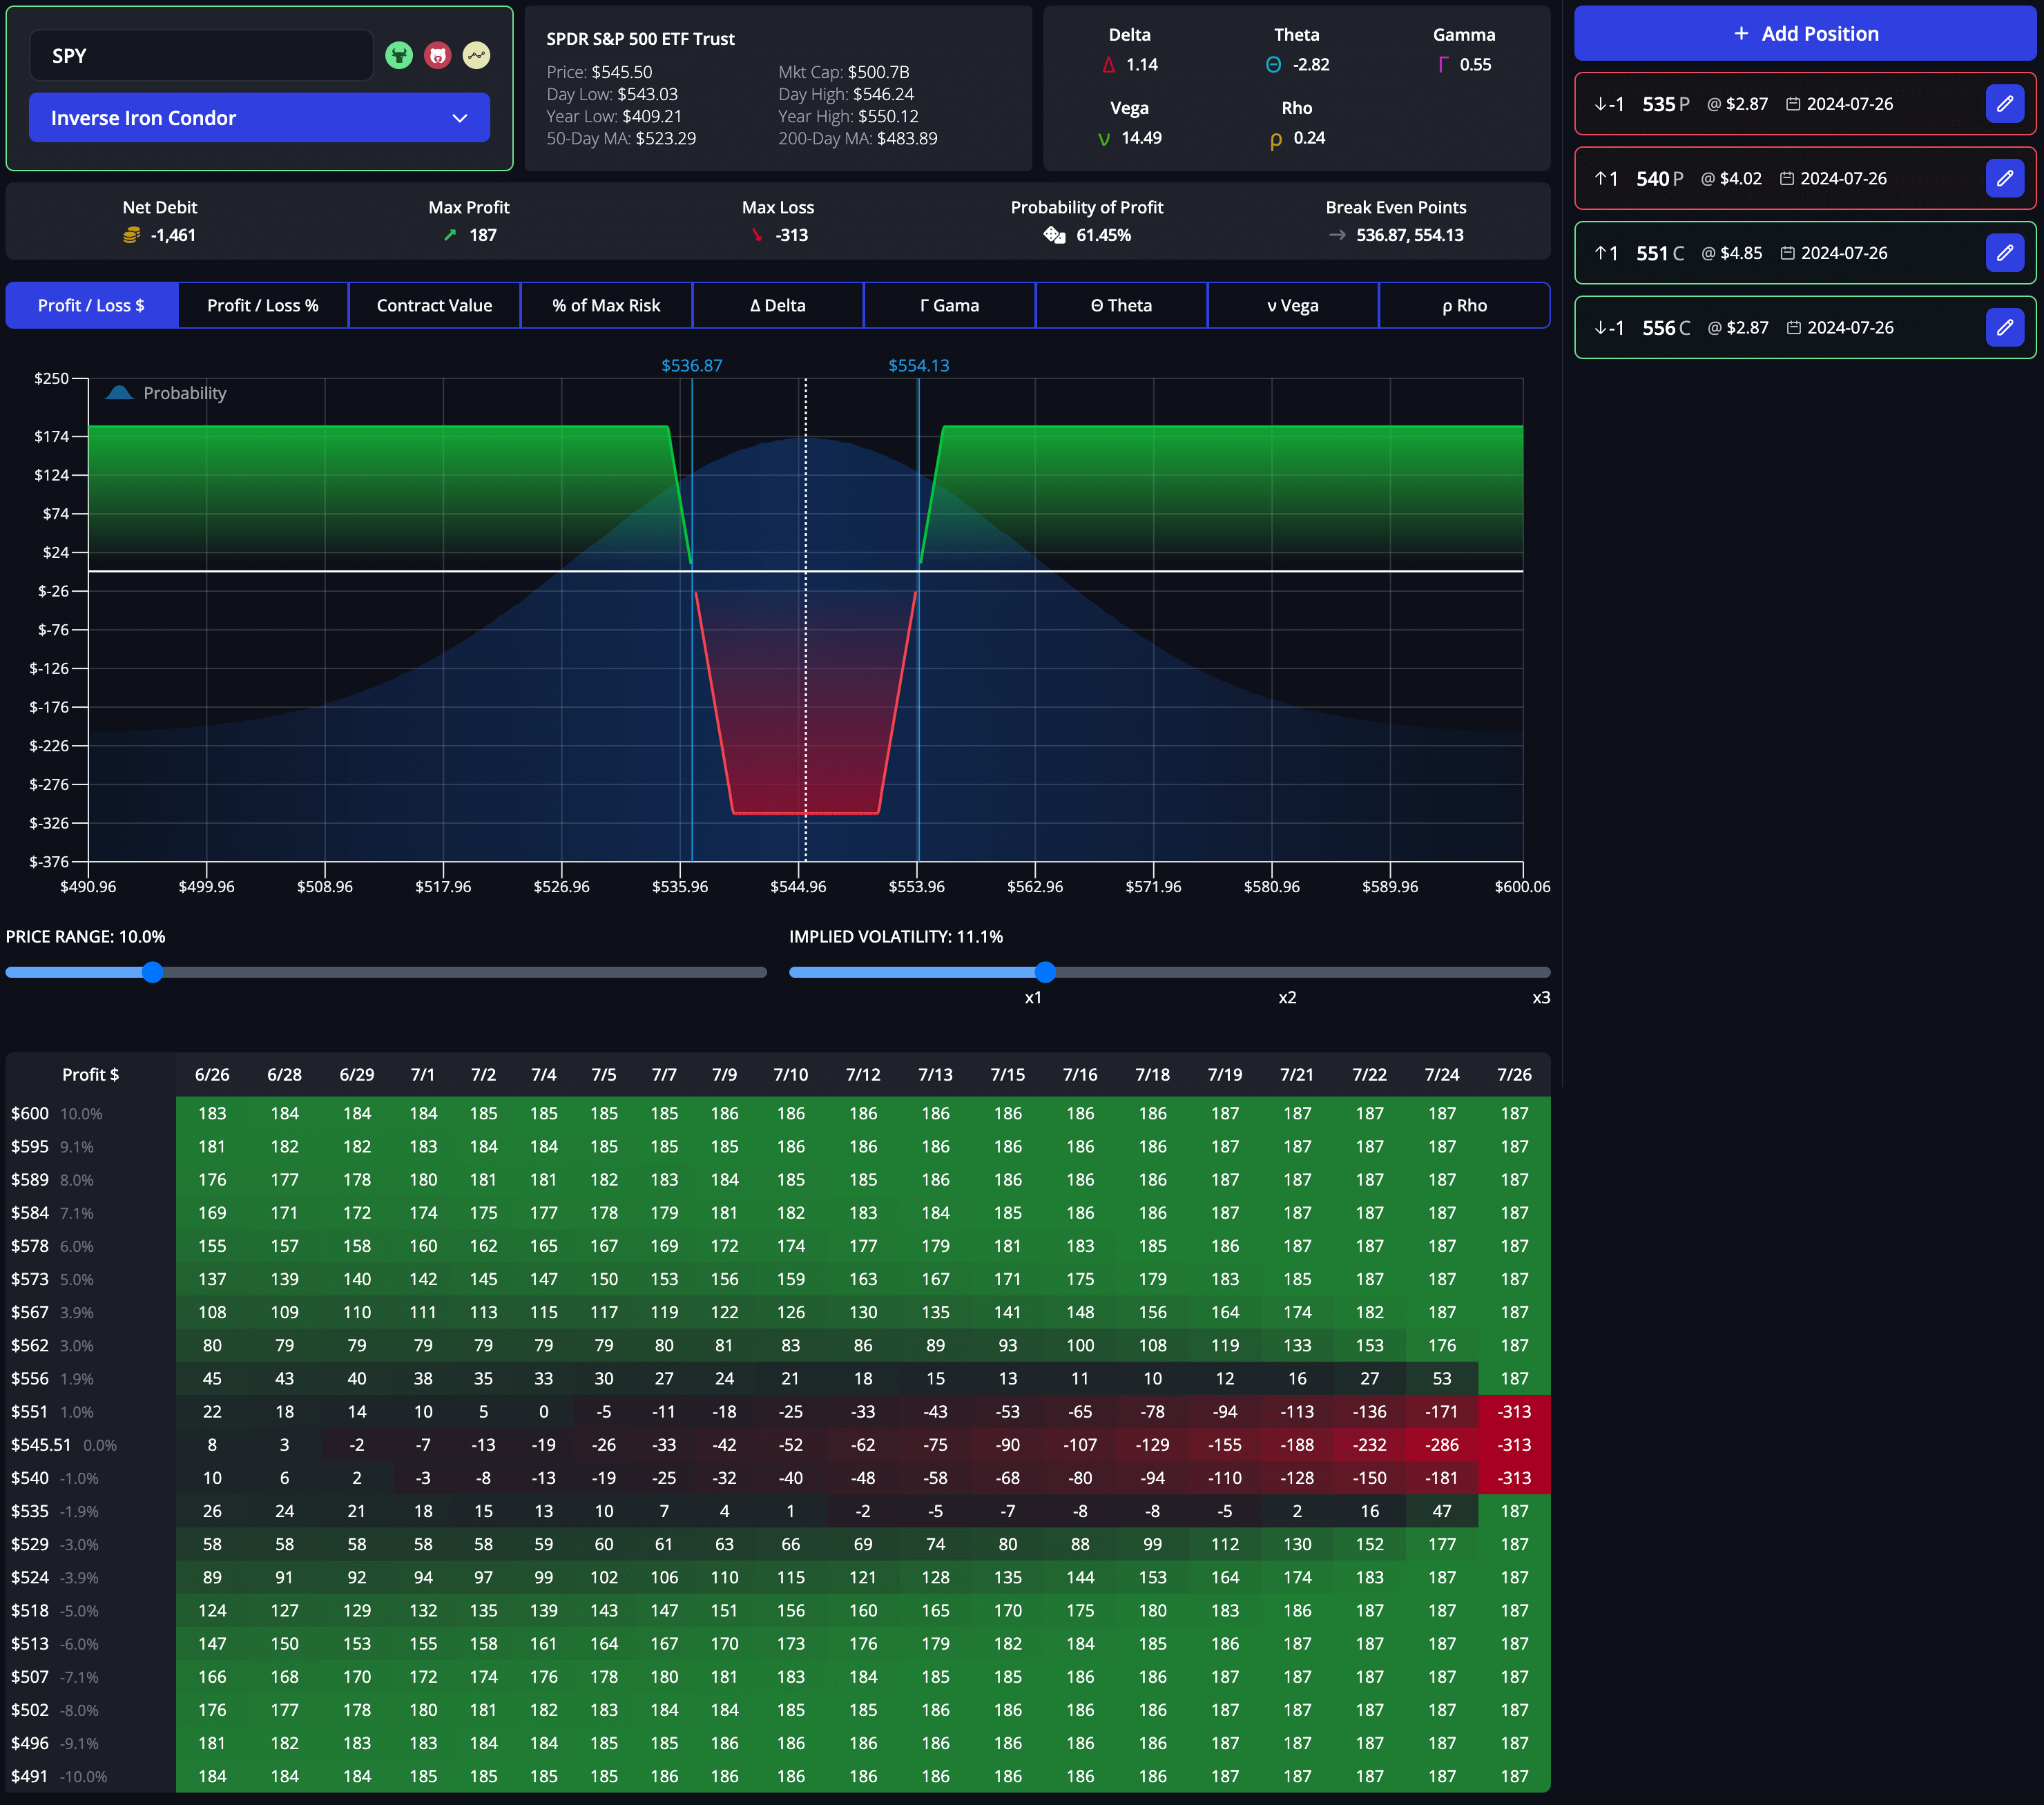Image resolution: width=2044 pixels, height=1805 pixels.
Task: Edit the 551 C position
Action: pyautogui.click(x=2004, y=253)
